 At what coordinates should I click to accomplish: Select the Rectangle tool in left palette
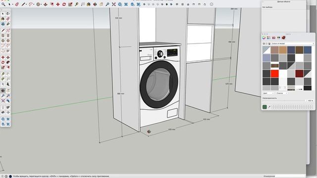tap(3, 36)
